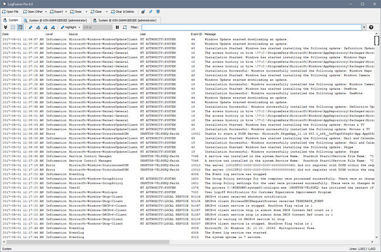Screen dimensions: 381x252
Task: Click the Level column header
Action: coord(49,34)
